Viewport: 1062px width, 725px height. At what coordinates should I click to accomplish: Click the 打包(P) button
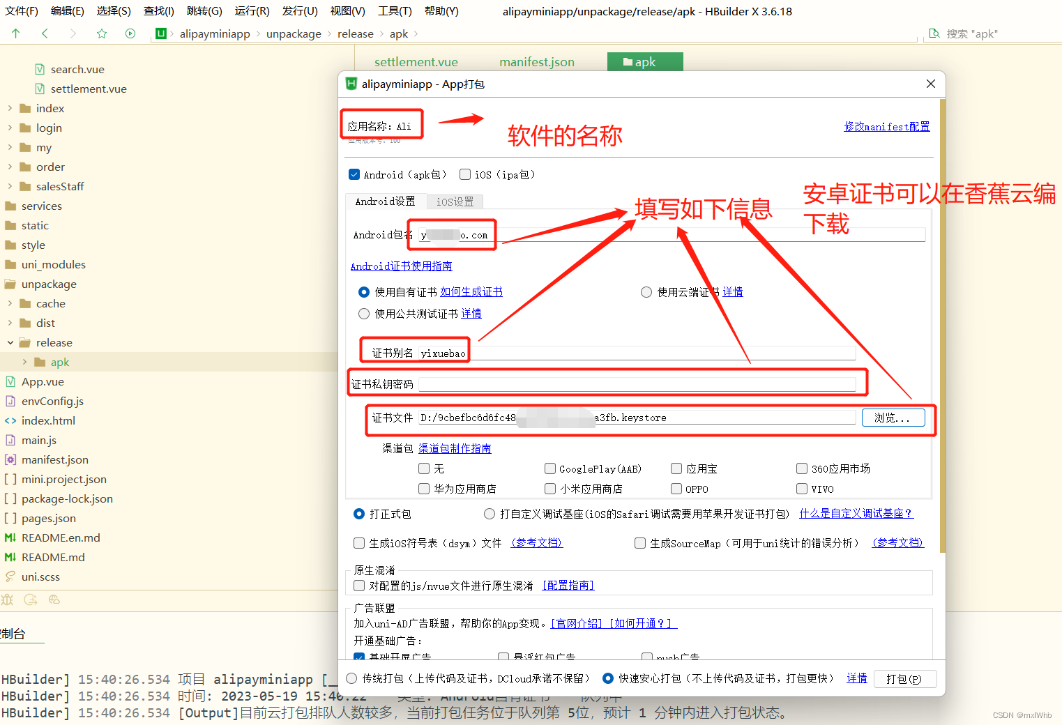(x=904, y=679)
